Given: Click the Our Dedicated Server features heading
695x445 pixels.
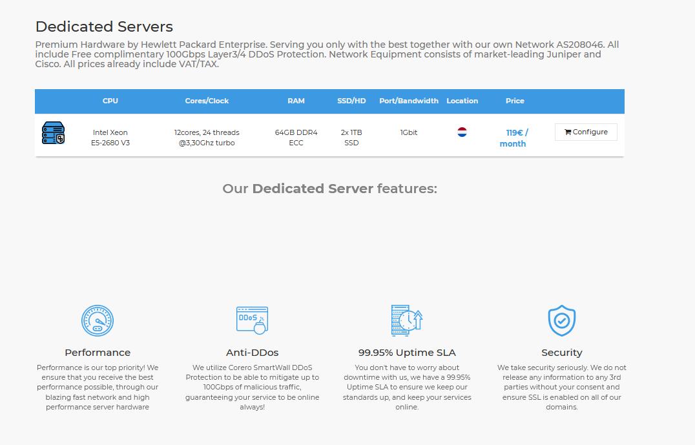Looking at the screenshot, I should pyautogui.click(x=330, y=189).
